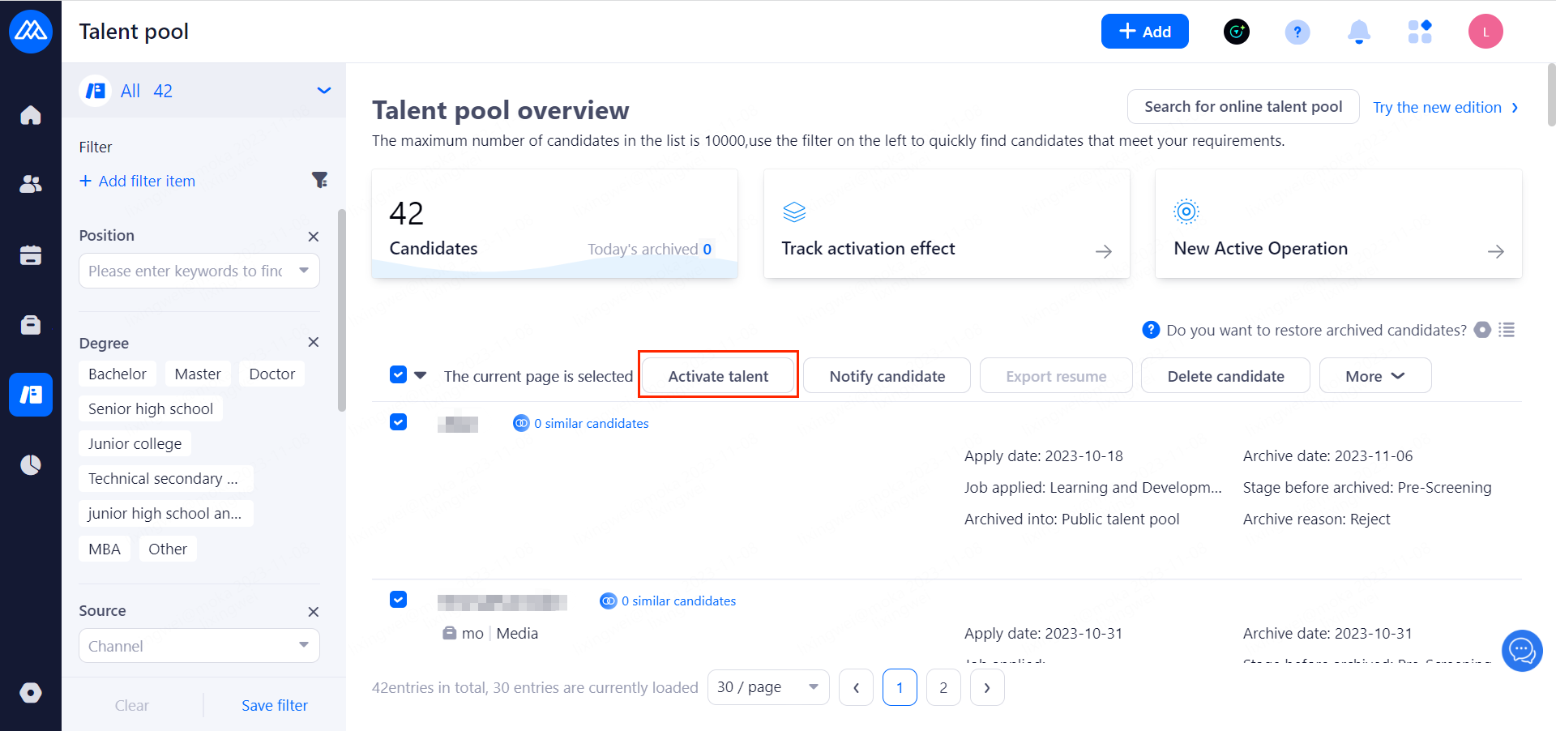The height and width of the screenshot is (731, 1556).
Task: Open the apps grid icon
Action: (1420, 32)
